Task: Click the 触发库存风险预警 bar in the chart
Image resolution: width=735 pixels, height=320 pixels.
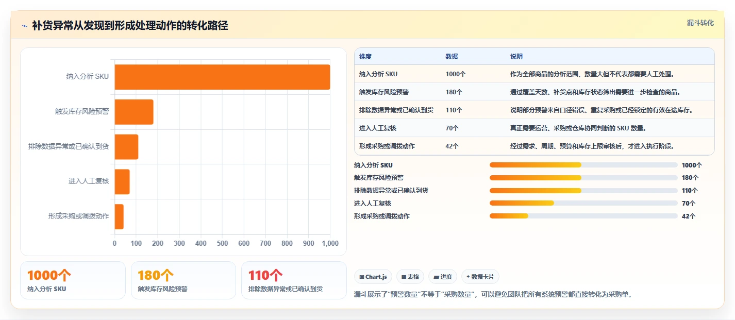Action: tap(134, 112)
